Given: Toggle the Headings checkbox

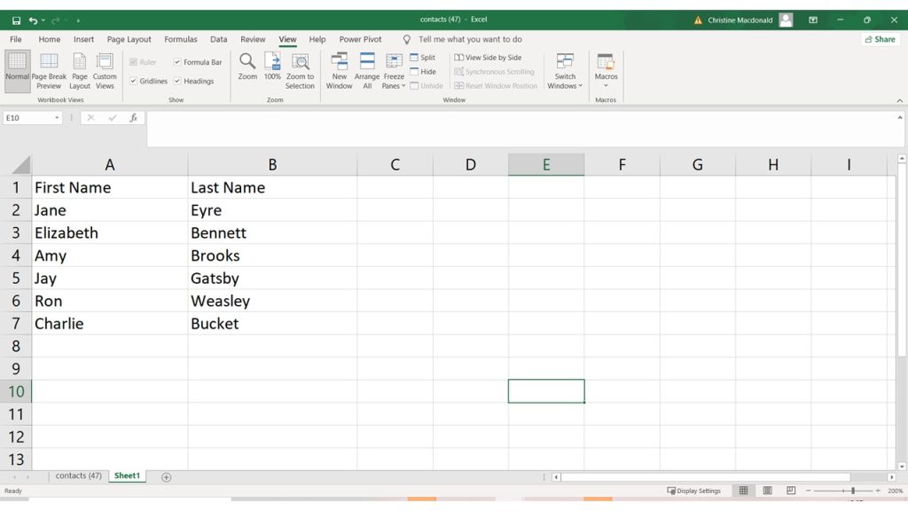Looking at the screenshot, I should pos(177,82).
